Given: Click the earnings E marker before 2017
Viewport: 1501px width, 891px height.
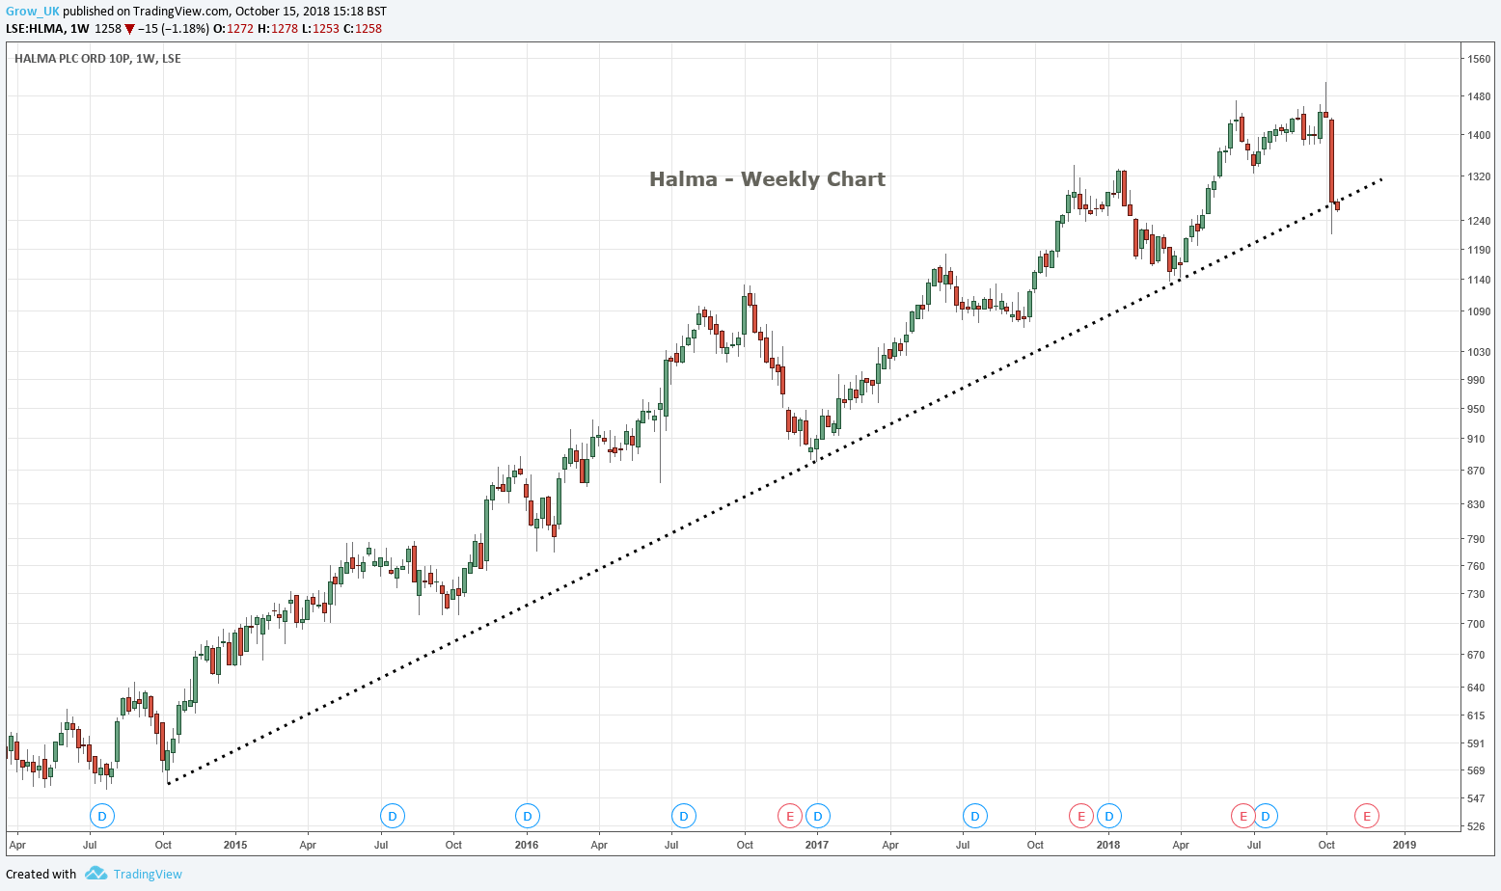Looking at the screenshot, I should [x=790, y=816].
